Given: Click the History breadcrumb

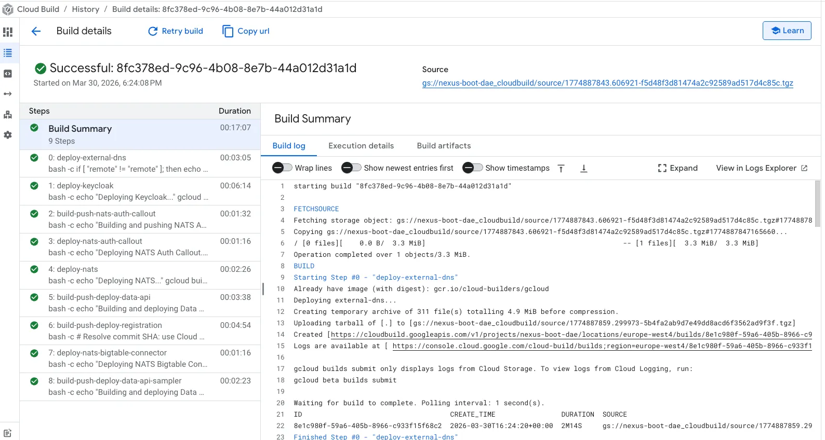Looking at the screenshot, I should 86,9.
